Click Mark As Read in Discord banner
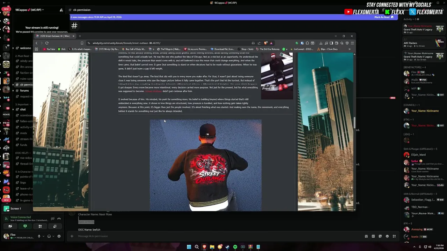The image size is (447, 251). tap(383, 17)
